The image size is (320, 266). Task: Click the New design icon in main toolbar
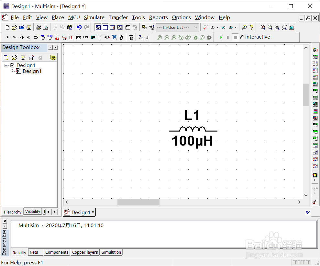click(x=7, y=27)
